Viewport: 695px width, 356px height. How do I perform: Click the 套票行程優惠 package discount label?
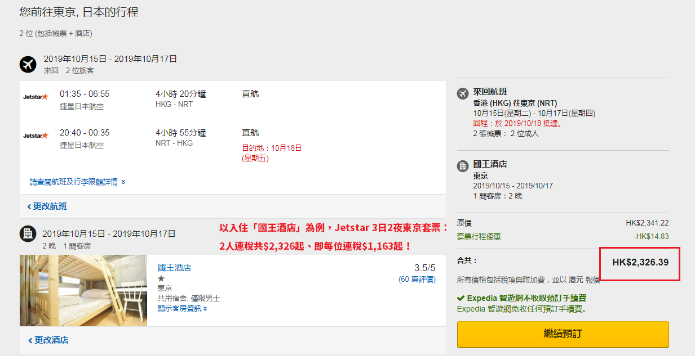479,237
